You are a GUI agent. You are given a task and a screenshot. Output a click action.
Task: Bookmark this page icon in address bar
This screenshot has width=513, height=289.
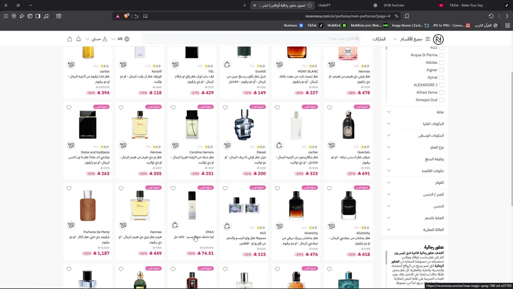(407, 16)
